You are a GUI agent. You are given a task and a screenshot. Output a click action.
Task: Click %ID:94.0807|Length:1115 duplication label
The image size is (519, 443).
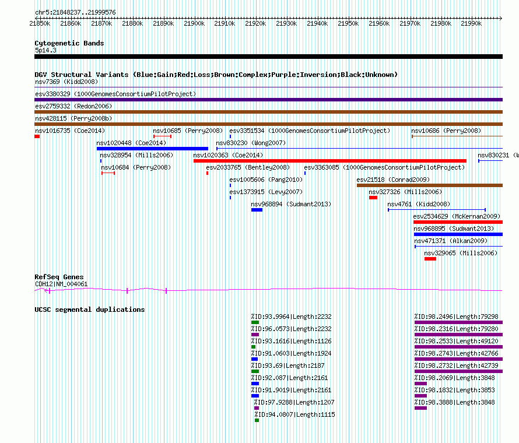pos(295,414)
